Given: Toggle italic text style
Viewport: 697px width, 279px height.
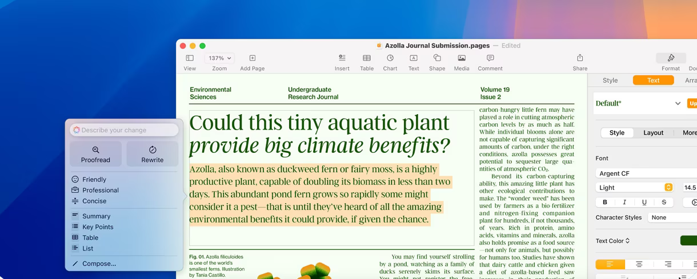Looking at the screenshot, I should coord(624,202).
